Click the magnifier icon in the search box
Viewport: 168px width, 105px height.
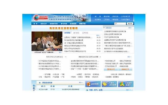116,23
